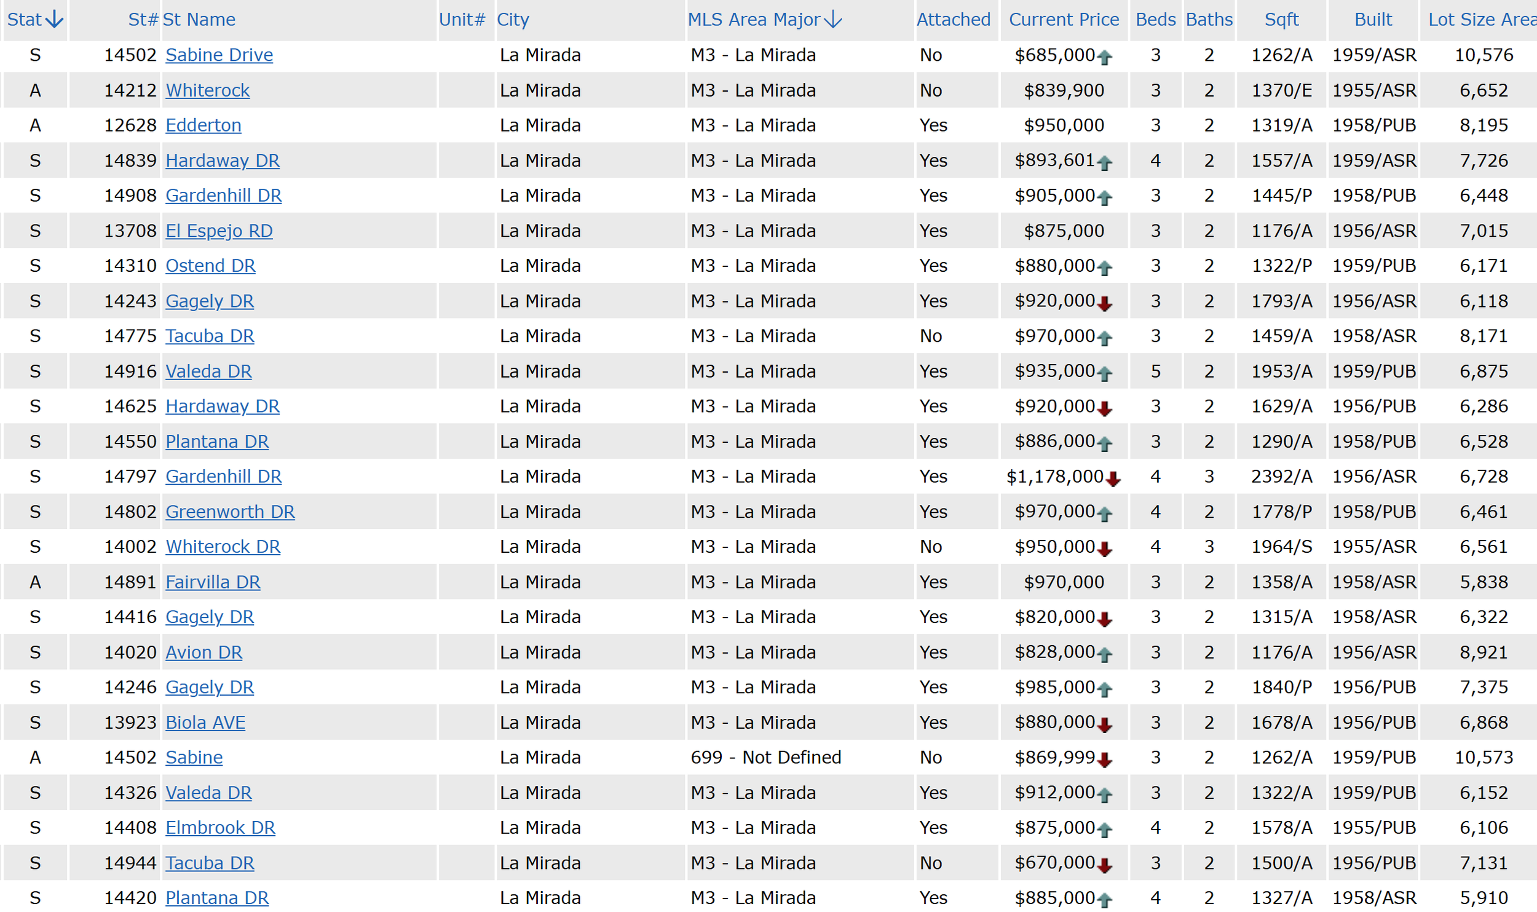Click the price increase arrow for 14502 Sabine Drive

click(x=1105, y=58)
